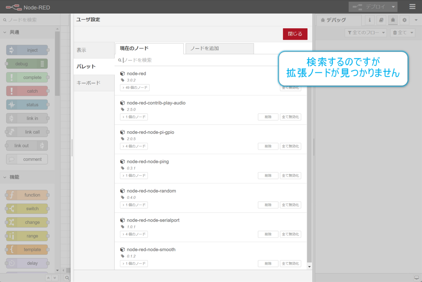
Task: Select the complete node in palette
Action: click(27, 77)
